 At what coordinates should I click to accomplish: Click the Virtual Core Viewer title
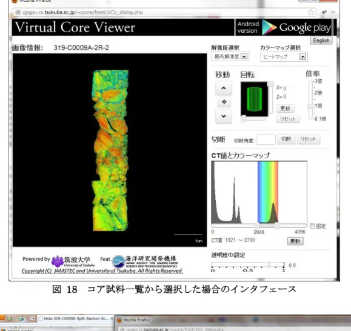75,27
